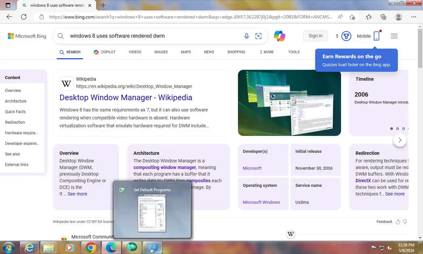Give thumbs up feedback

tap(398, 222)
